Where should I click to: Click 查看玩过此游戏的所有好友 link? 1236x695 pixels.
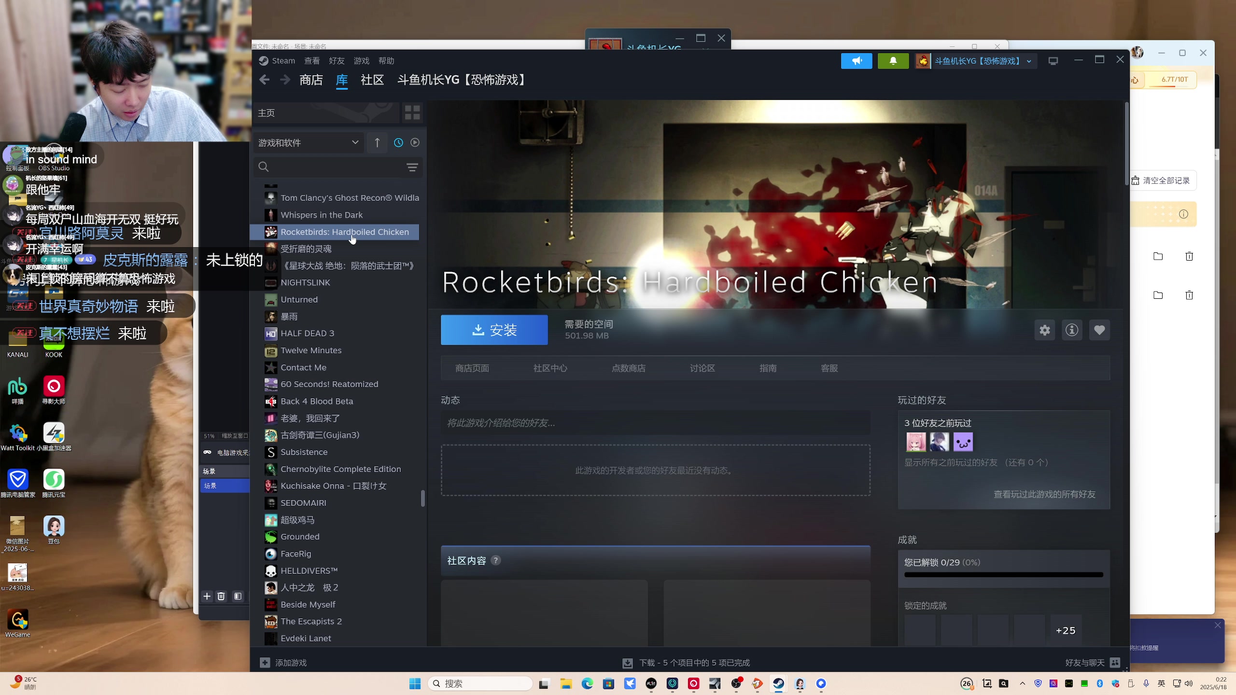(x=1044, y=494)
